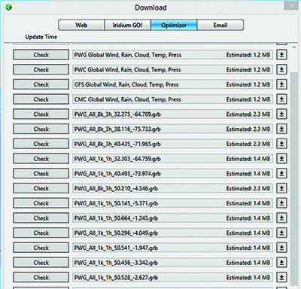
Task: Select the PWG_All_8k_3h_40.435_-71.965.grb entry field
Action: (172, 144)
